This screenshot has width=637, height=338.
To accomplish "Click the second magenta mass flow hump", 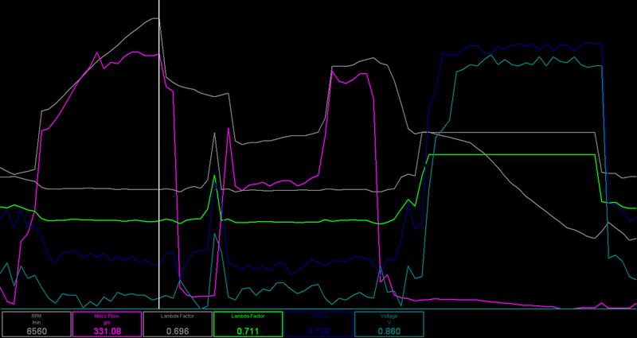I will [350, 76].
